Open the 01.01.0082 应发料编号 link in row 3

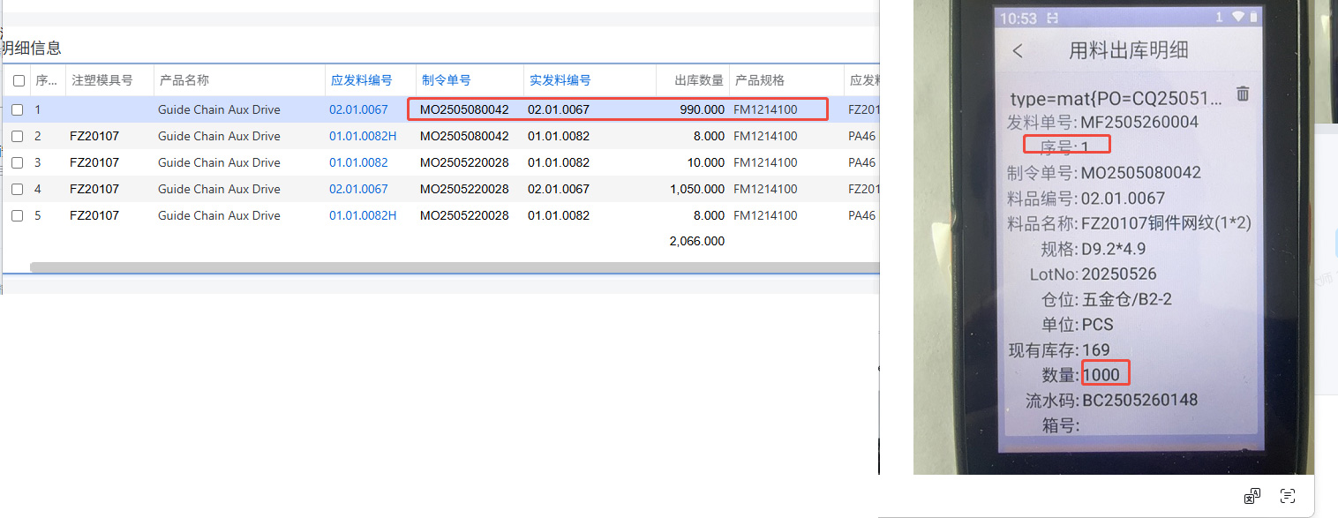pyautogui.click(x=358, y=163)
